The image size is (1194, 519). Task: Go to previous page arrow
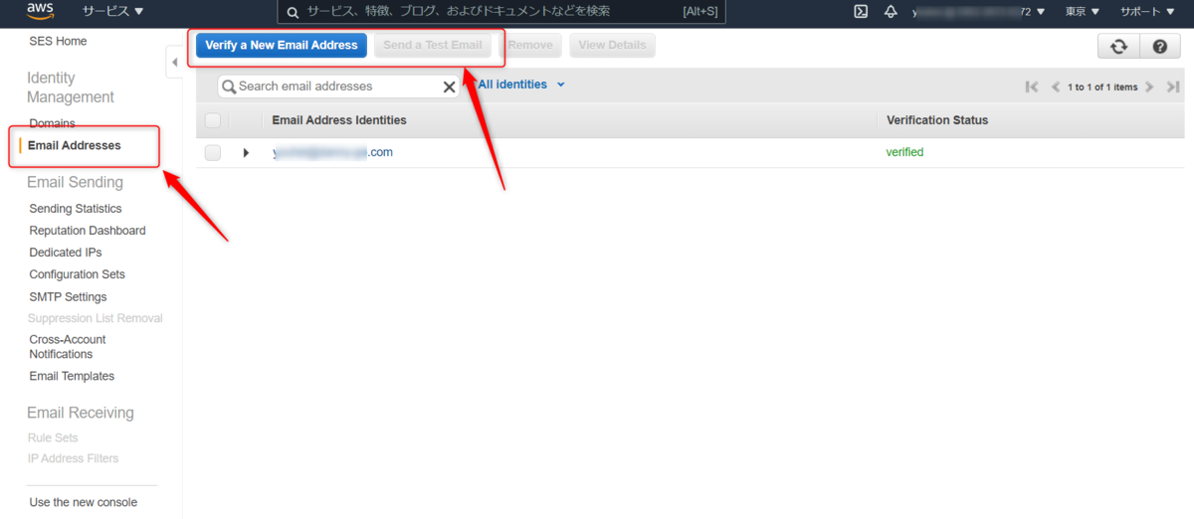pyautogui.click(x=1056, y=86)
